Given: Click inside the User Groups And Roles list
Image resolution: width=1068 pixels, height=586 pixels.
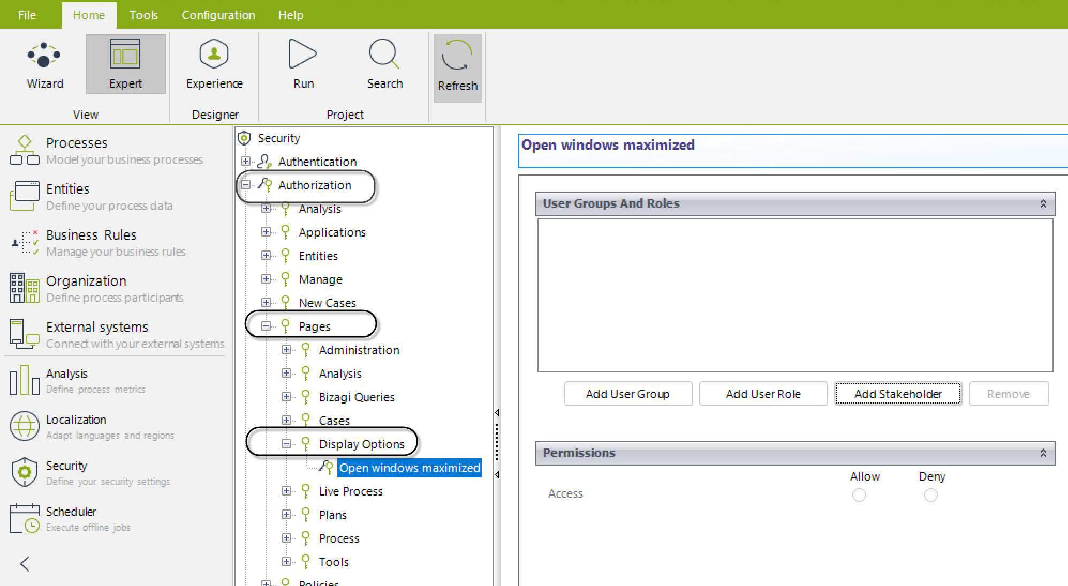Looking at the screenshot, I should click(795, 295).
